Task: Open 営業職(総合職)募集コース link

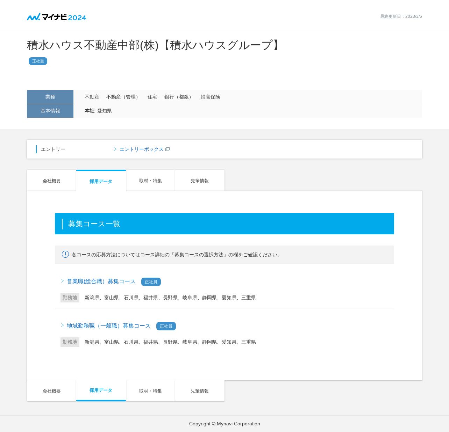Action: (101, 281)
